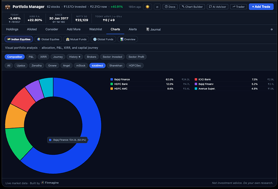This screenshot has height=189, width=278.
Task: Choose the Journey chart type
Action: pos(58,57)
